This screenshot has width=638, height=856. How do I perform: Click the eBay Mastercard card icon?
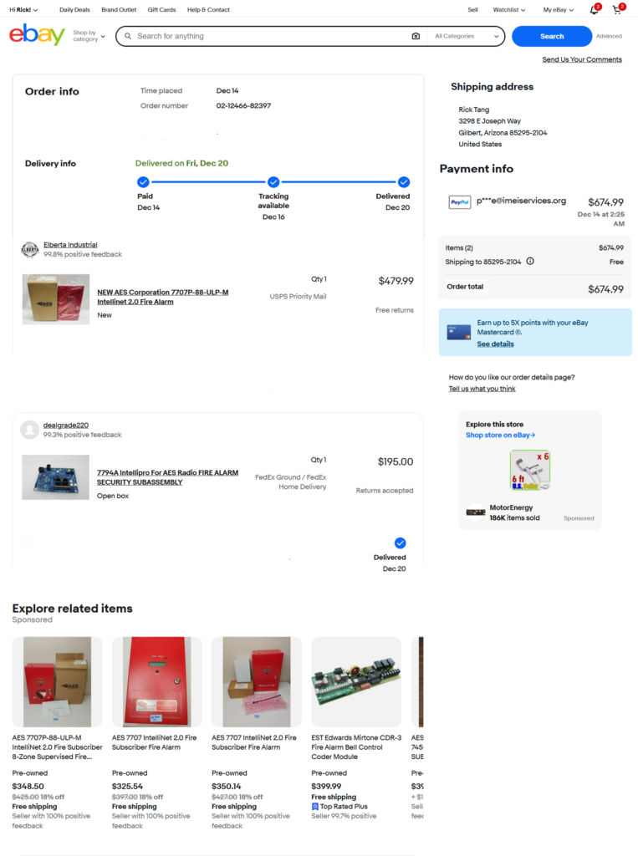459,333
